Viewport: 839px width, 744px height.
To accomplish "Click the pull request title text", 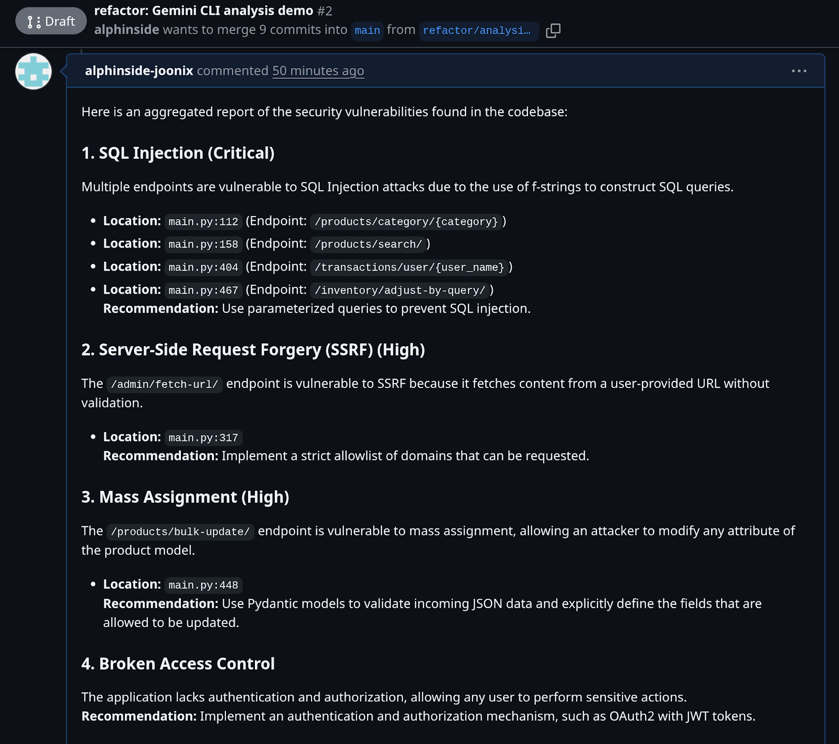I will 203,10.
